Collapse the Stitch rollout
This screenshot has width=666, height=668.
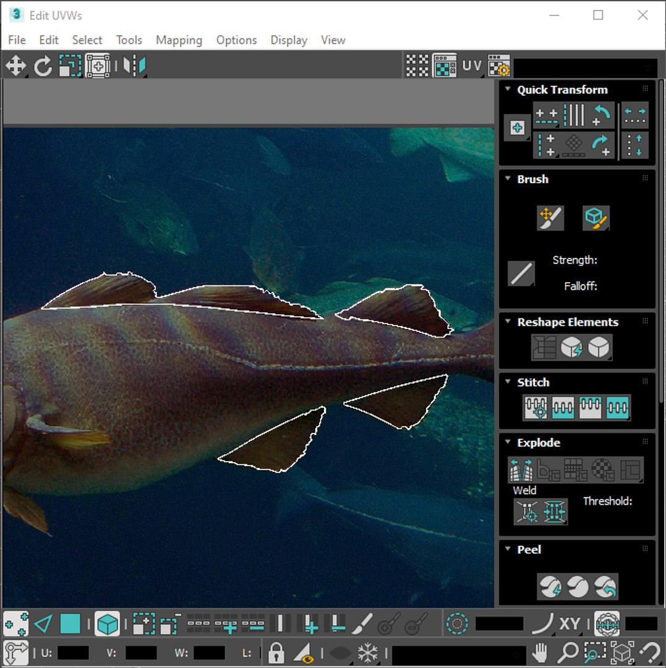[x=508, y=382]
